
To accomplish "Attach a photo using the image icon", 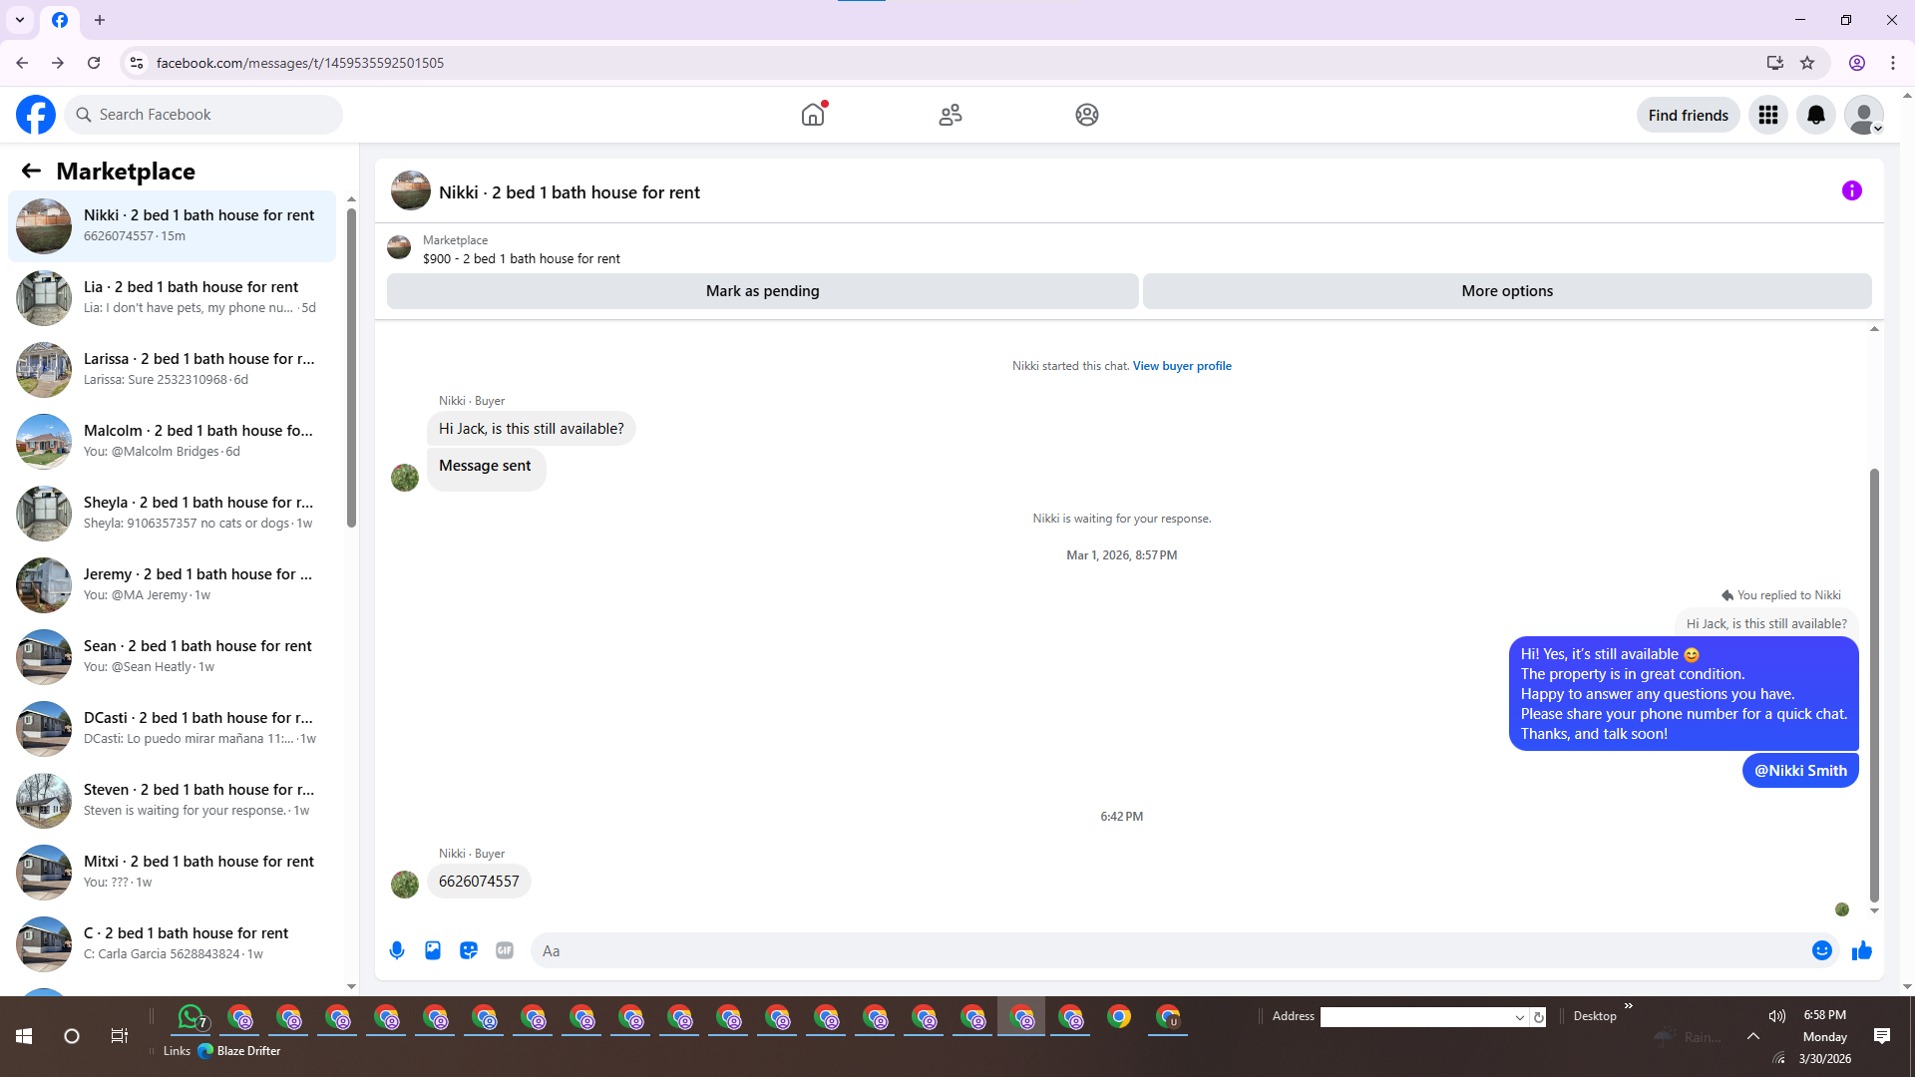I will 433,950.
